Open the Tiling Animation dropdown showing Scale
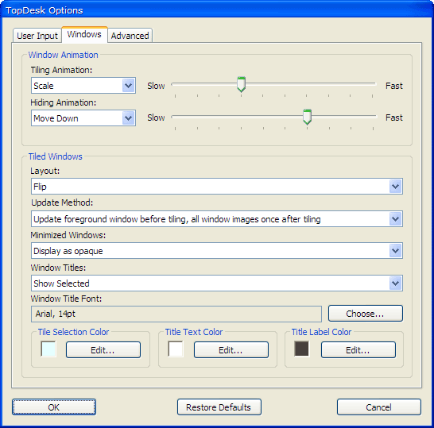 [83, 86]
